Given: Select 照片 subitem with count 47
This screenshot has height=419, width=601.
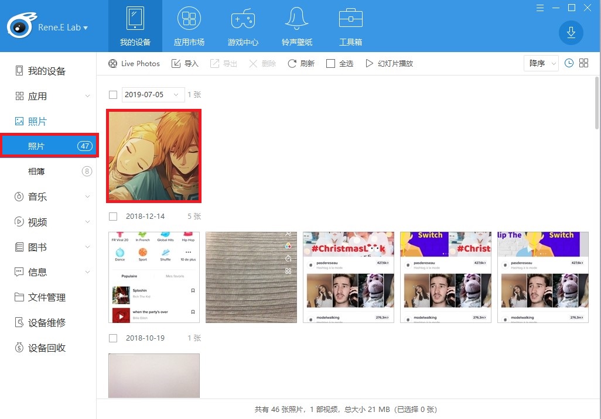Looking at the screenshot, I should point(49,146).
